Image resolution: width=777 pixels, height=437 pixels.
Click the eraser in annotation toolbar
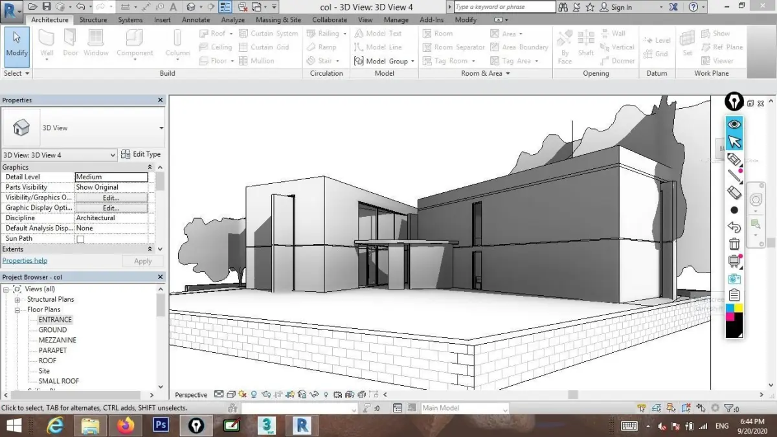(734, 192)
